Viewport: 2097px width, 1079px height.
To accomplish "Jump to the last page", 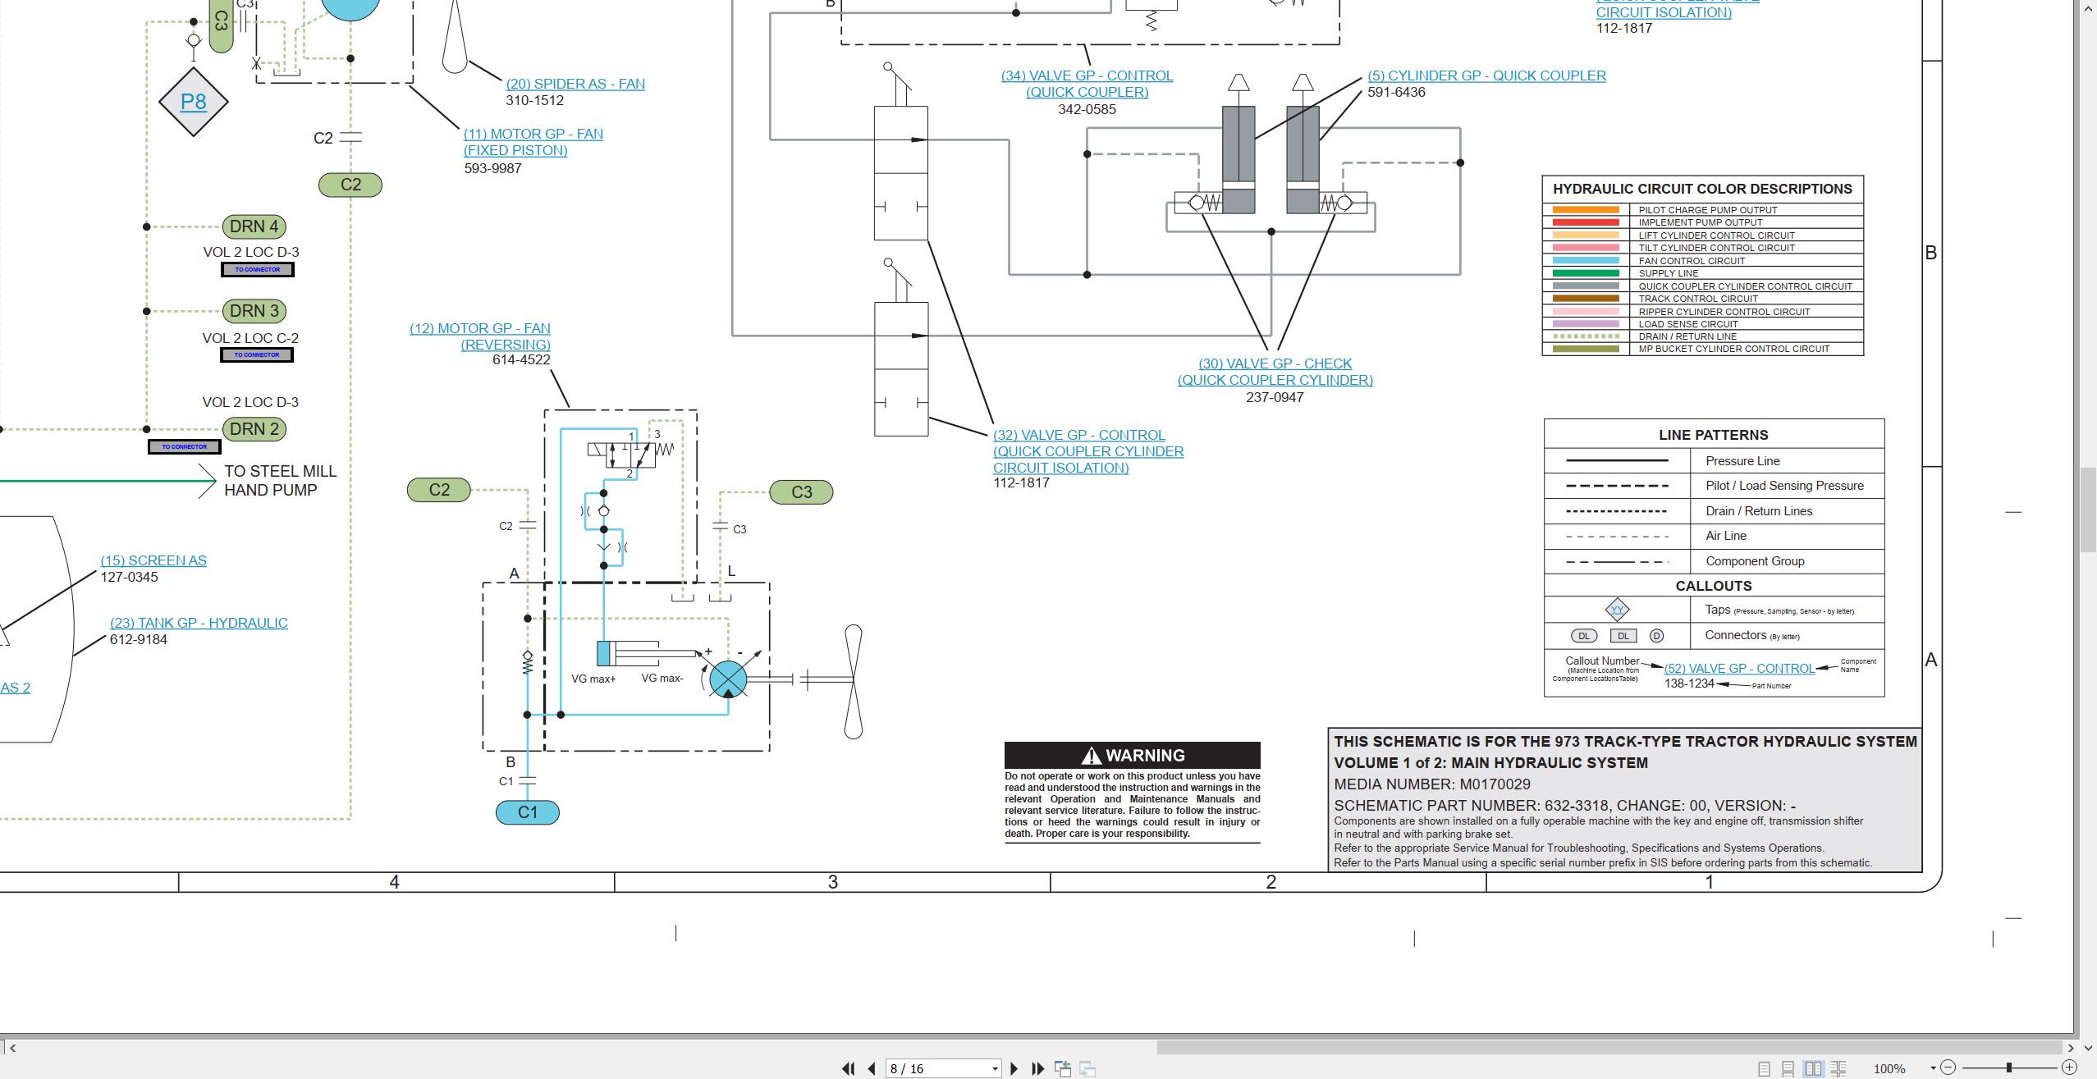I will pos(1037,1068).
